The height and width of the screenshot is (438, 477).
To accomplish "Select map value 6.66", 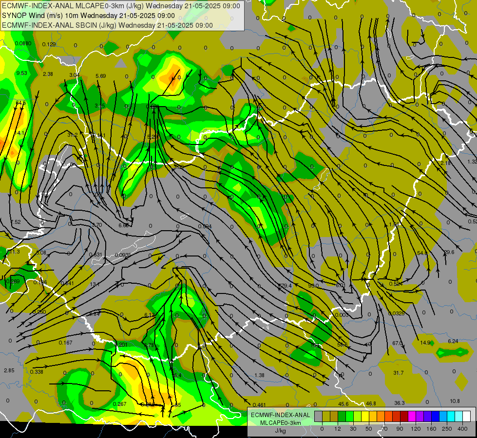I will pyautogui.click(x=123, y=225).
